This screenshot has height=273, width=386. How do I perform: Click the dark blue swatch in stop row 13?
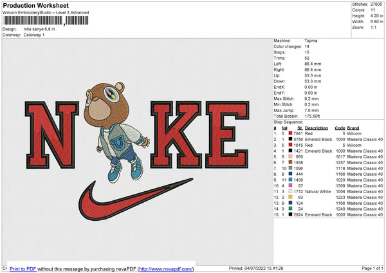291,203
